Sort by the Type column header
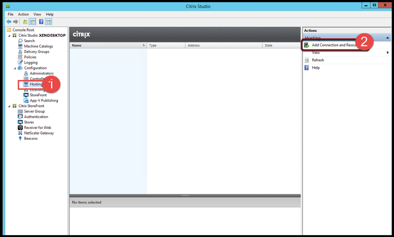 [166, 45]
